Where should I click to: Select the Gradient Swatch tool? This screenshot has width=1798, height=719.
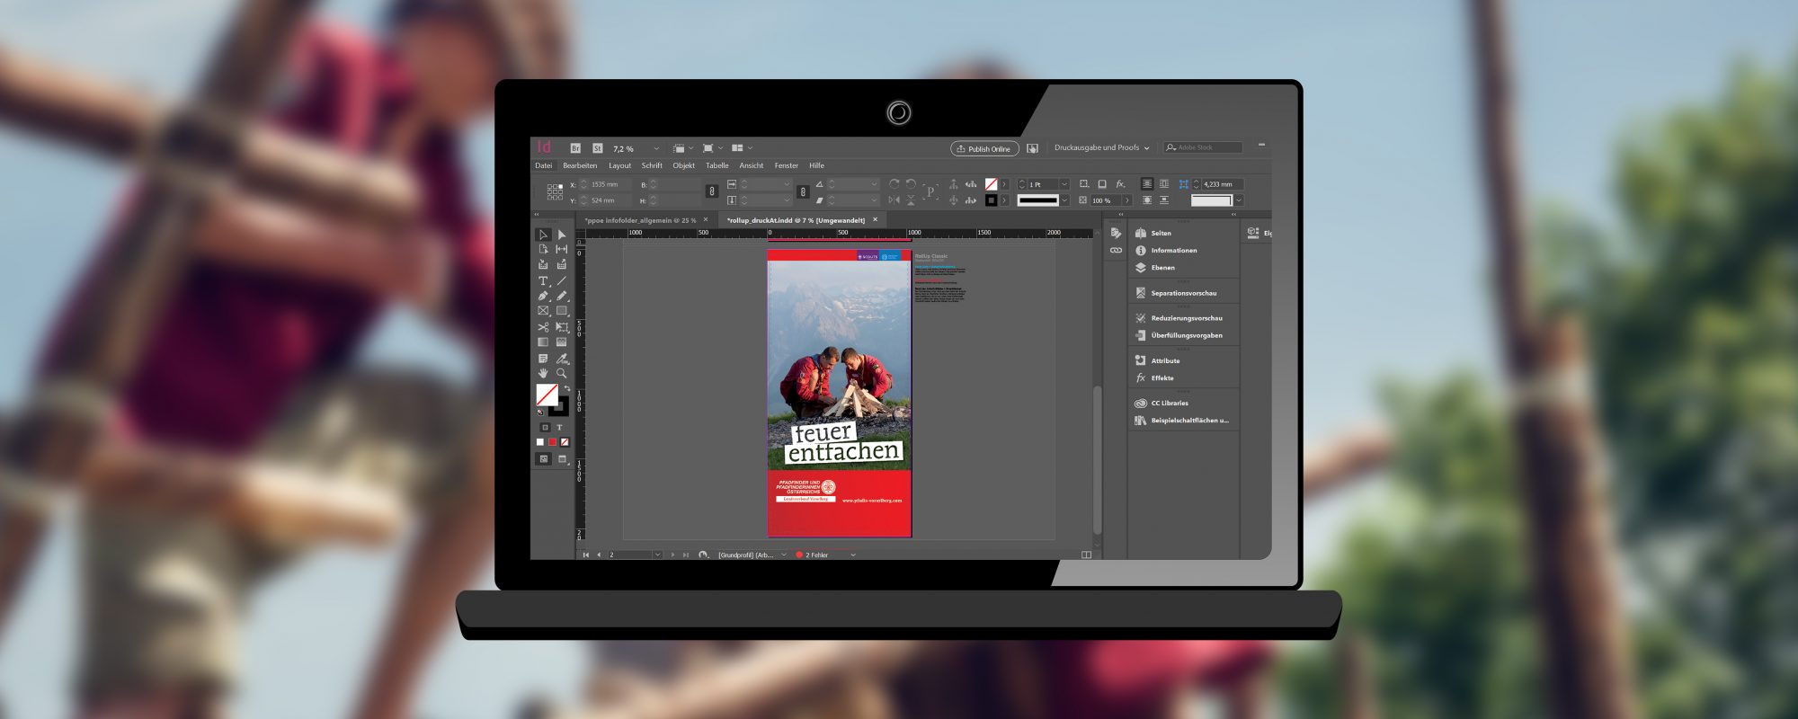pyautogui.click(x=543, y=342)
